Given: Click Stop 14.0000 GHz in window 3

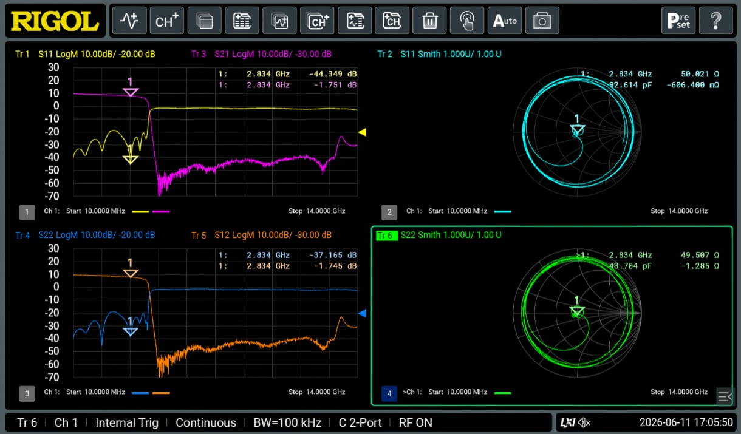Looking at the screenshot, I should coord(316,392).
